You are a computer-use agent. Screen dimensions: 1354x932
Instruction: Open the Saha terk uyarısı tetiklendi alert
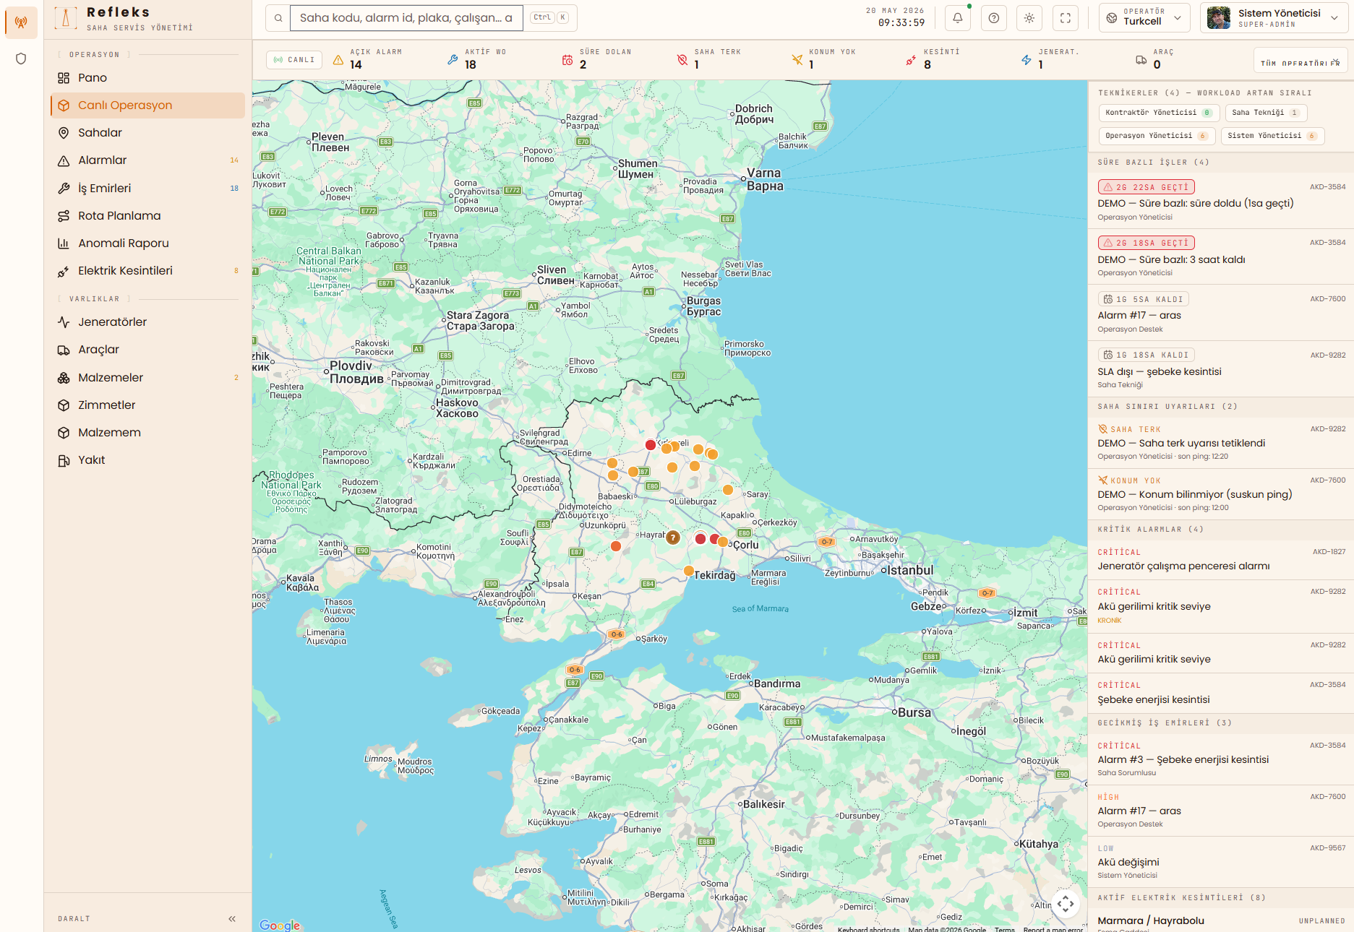tap(1221, 442)
